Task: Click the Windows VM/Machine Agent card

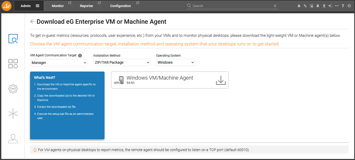Action: pyautogui.click(x=170, y=80)
